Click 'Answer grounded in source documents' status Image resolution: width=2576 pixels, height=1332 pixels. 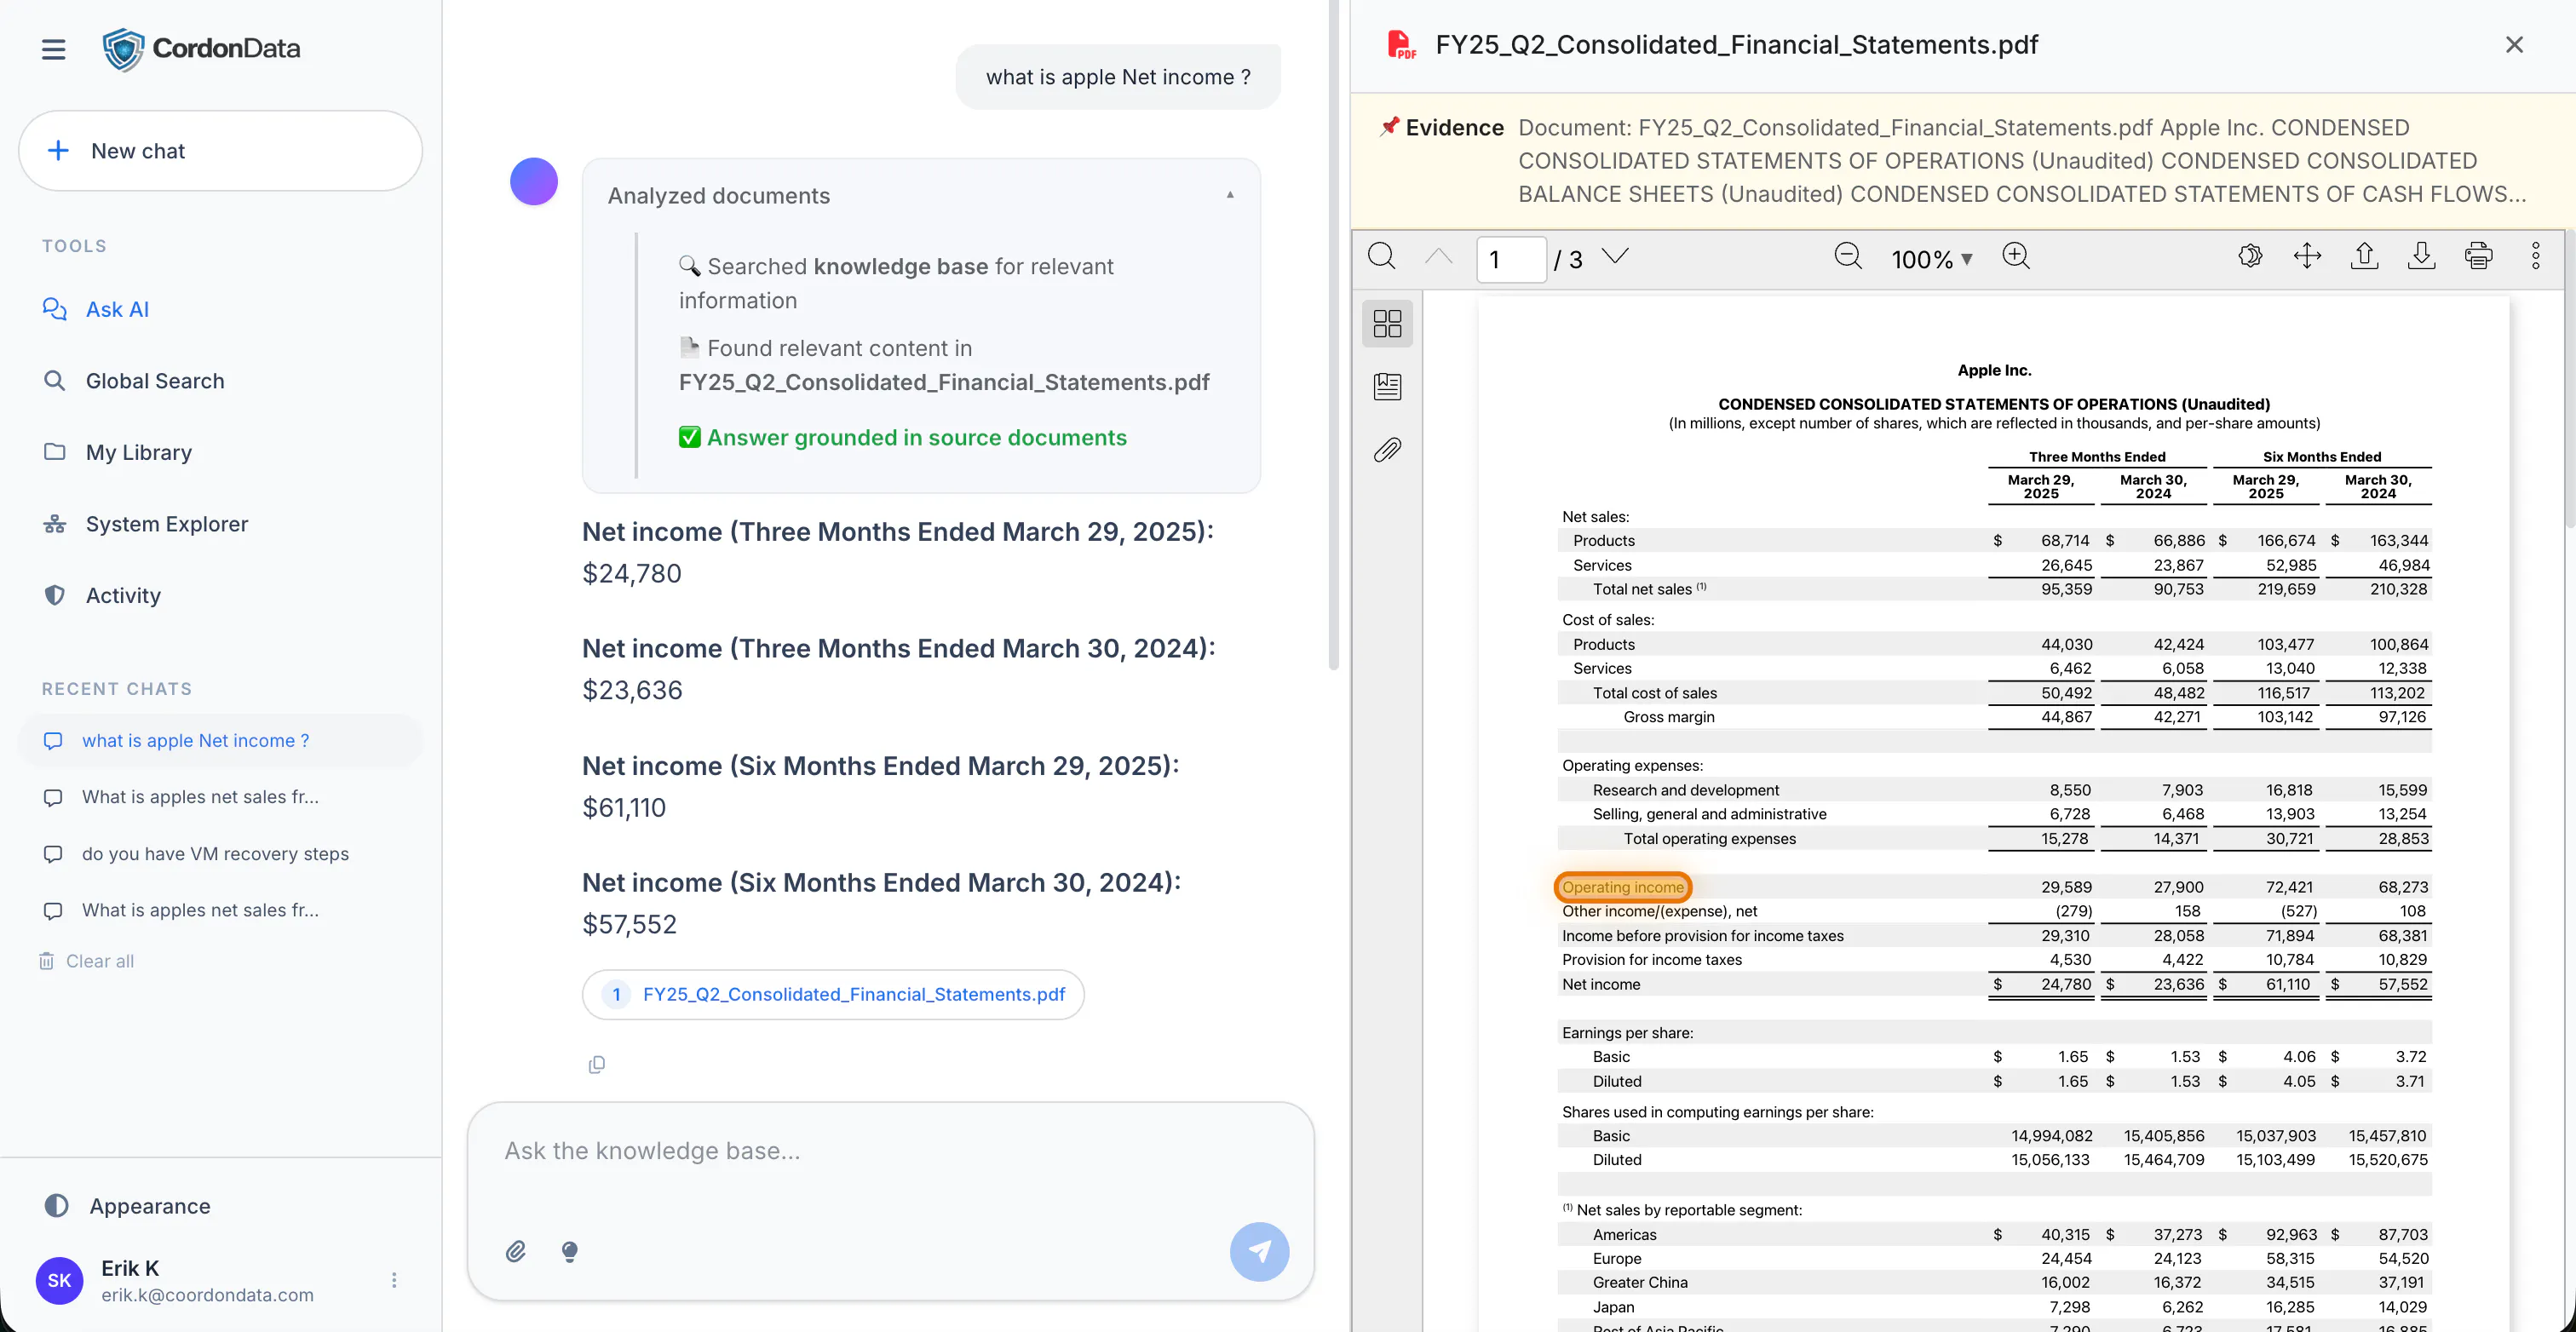[903, 438]
